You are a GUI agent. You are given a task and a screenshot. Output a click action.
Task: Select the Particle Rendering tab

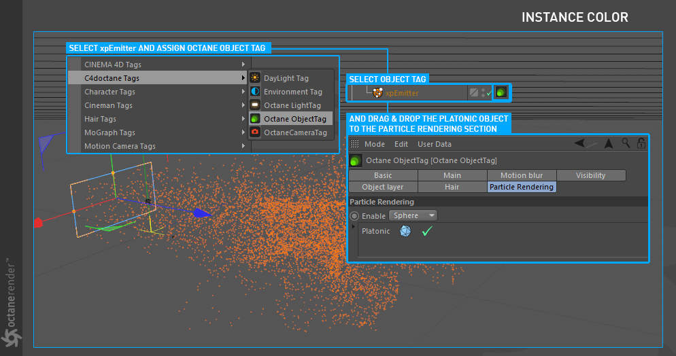tap(522, 187)
